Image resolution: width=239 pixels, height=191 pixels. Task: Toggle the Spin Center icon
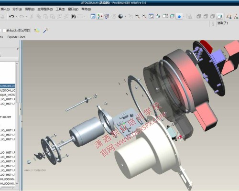coord(100,16)
